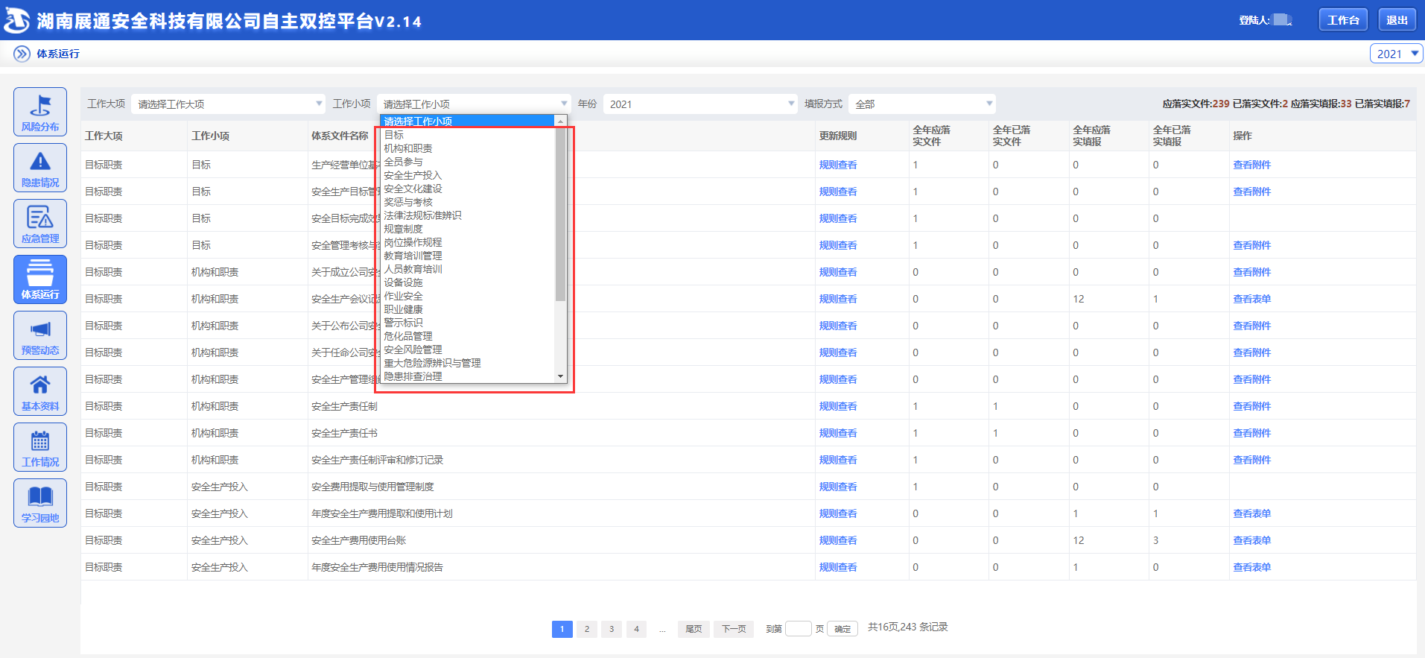This screenshot has width=1425, height=658.
Task: Click the 操作 column header
Action: (x=1242, y=136)
